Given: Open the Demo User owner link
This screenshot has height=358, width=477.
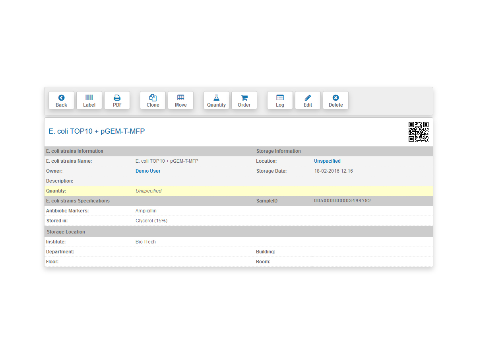Looking at the screenshot, I should pyautogui.click(x=148, y=171).
